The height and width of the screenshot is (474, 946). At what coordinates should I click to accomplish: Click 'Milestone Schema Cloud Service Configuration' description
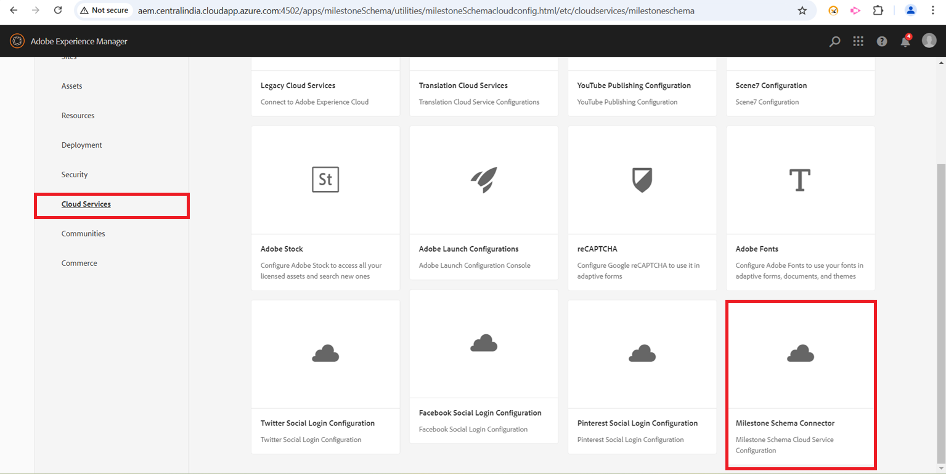click(x=785, y=445)
